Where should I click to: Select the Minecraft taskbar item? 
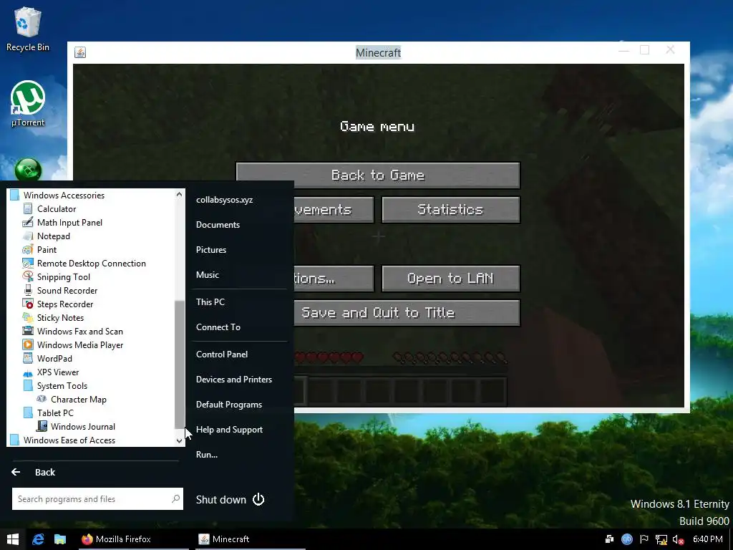[x=250, y=539]
